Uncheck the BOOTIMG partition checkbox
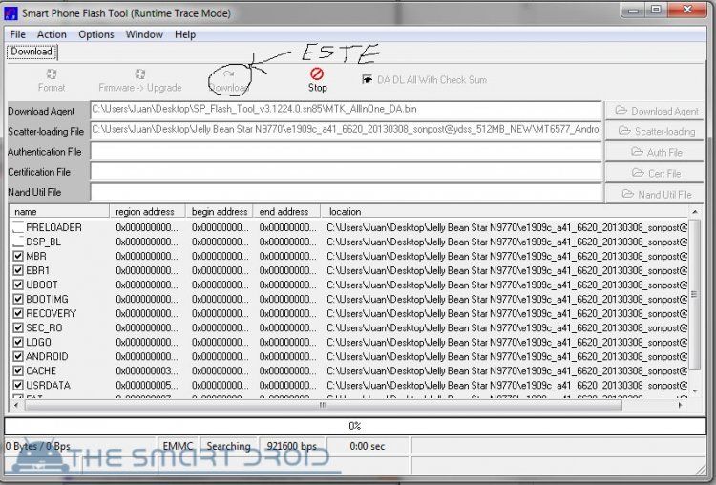 [18, 299]
